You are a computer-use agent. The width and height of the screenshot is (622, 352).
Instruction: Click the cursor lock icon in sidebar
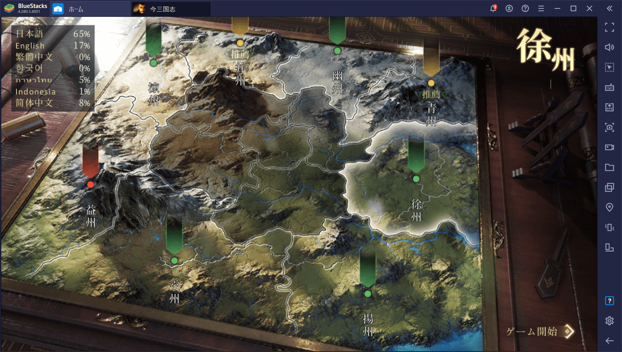click(610, 67)
